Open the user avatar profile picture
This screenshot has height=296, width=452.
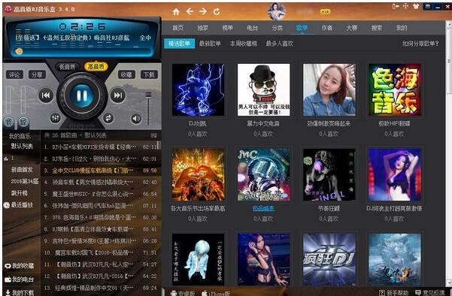(276, 11)
